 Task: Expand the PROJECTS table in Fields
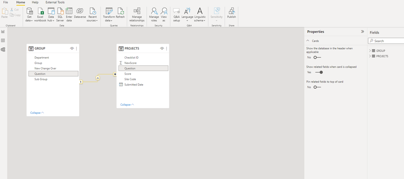point(370,56)
